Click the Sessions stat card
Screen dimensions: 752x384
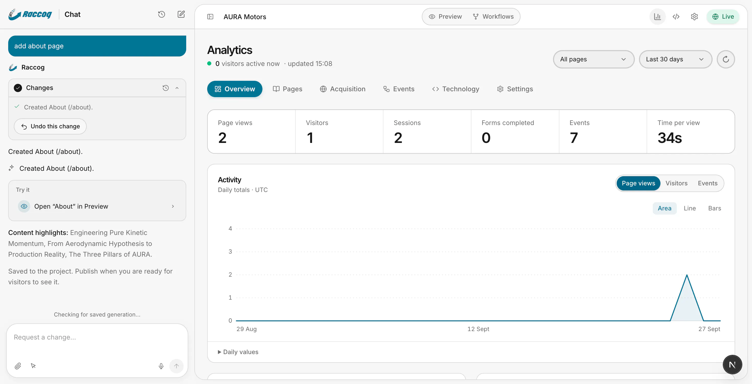click(427, 132)
